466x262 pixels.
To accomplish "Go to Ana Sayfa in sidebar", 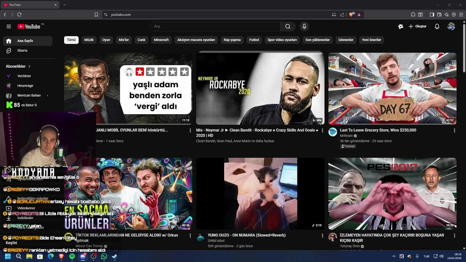I will tap(28, 41).
